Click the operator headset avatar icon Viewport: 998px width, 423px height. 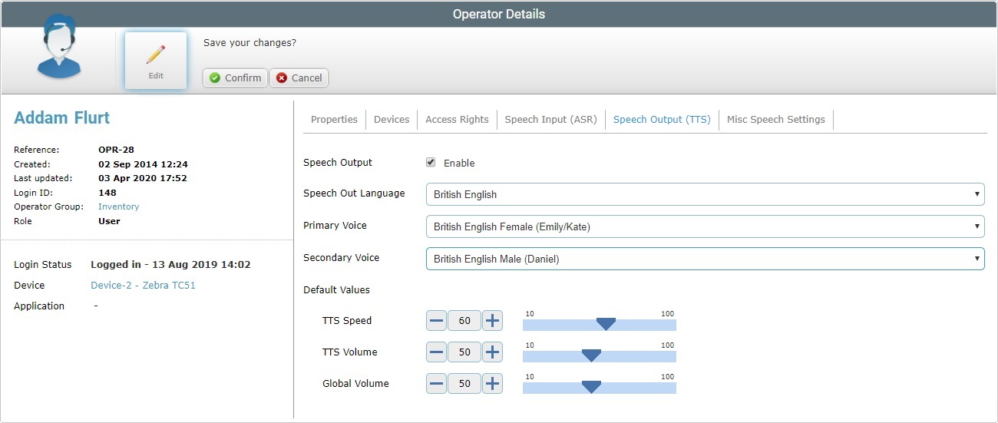[59, 48]
